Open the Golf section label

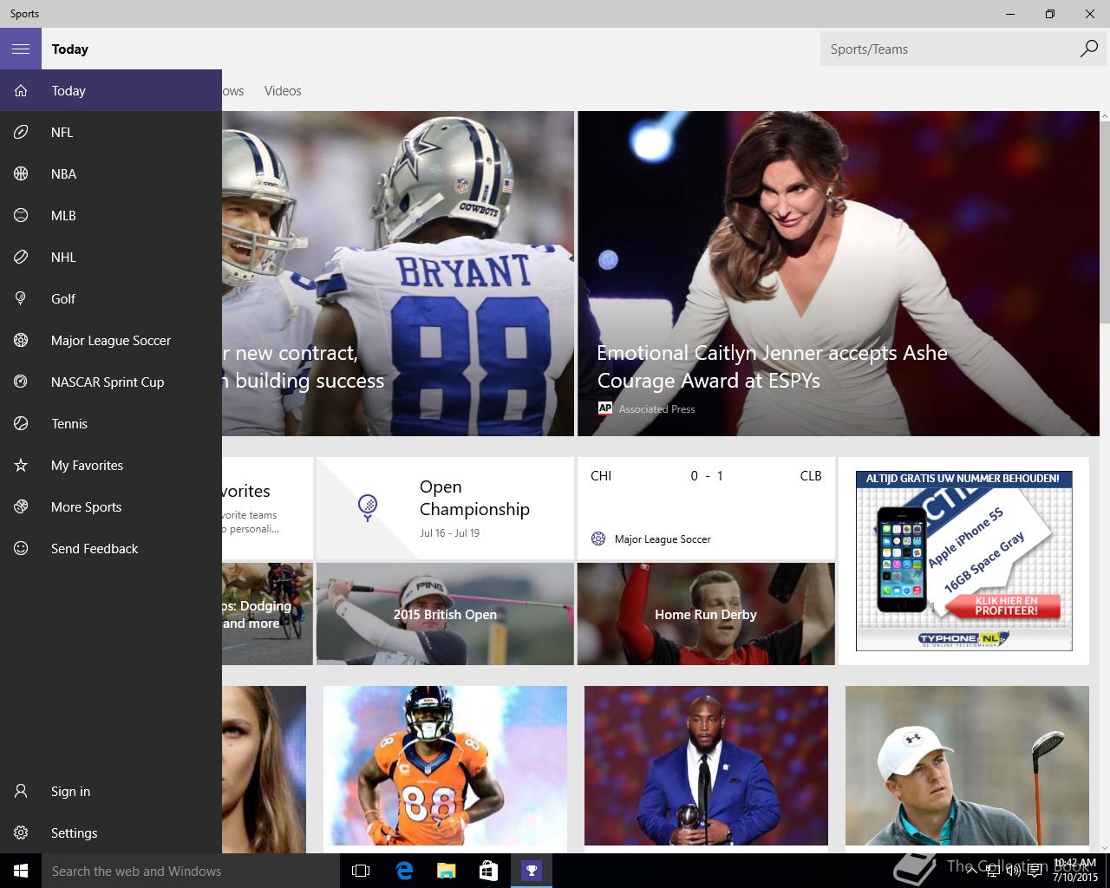(63, 298)
